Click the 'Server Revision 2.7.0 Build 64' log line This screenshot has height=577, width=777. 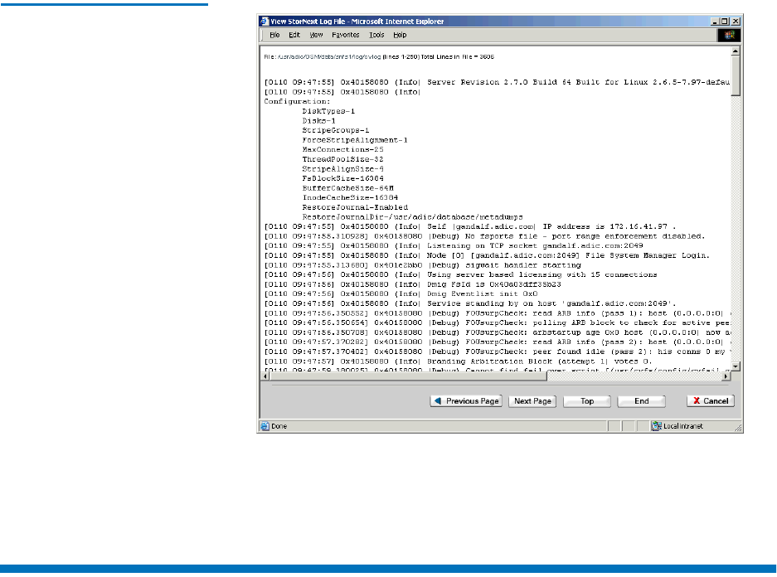tap(497, 82)
